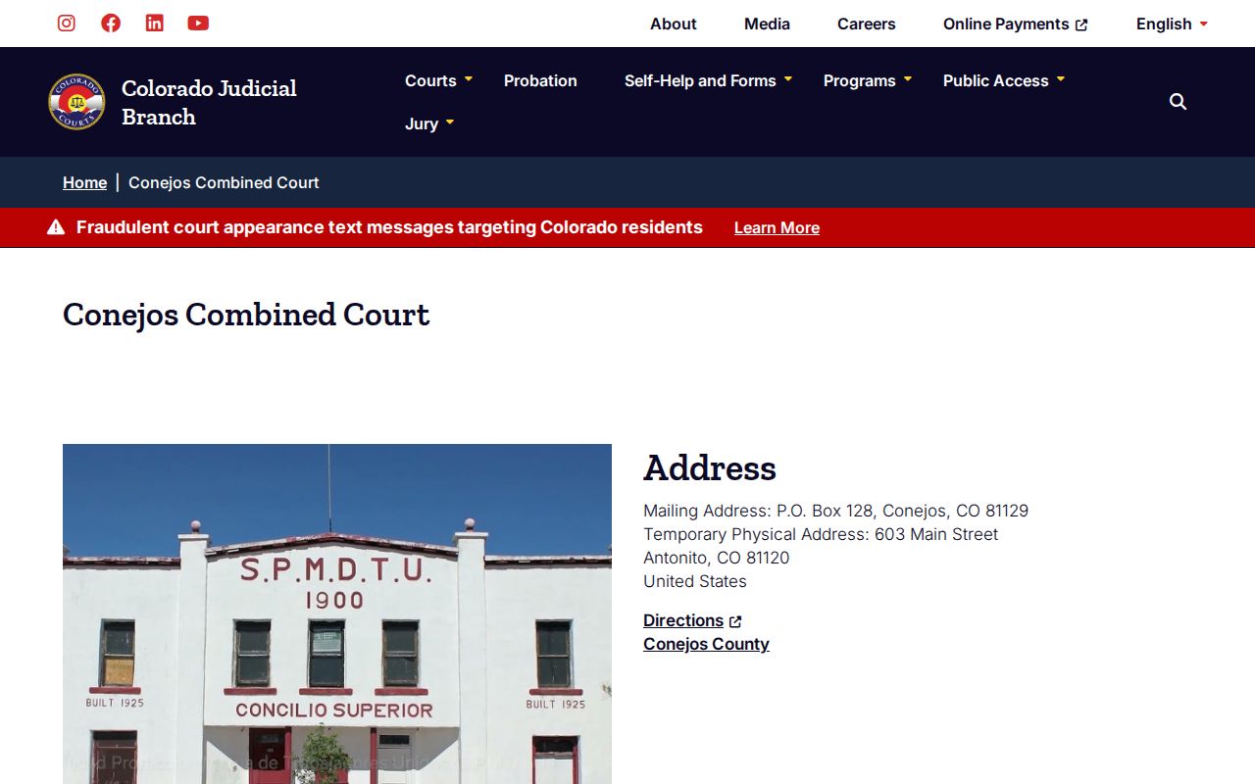Open the YouTube social media icon

point(198,23)
